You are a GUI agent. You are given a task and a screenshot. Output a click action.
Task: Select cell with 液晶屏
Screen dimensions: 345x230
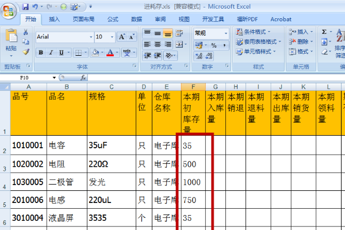(x=67, y=218)
